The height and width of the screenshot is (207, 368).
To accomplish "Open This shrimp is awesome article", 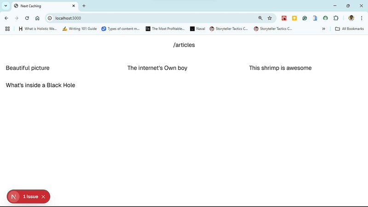I will 280,68.
